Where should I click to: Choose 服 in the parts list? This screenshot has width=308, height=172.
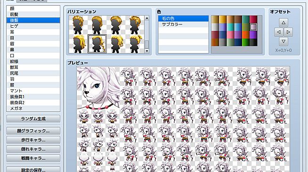click(x=33, y=85)
